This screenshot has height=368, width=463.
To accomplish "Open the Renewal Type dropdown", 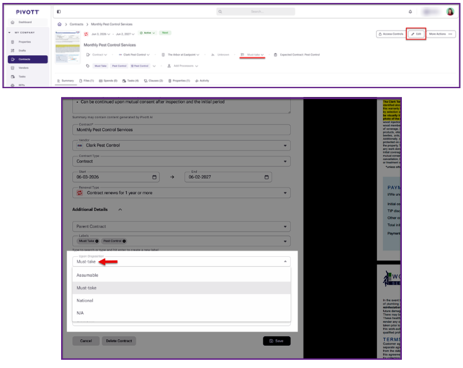I will 182,193.
